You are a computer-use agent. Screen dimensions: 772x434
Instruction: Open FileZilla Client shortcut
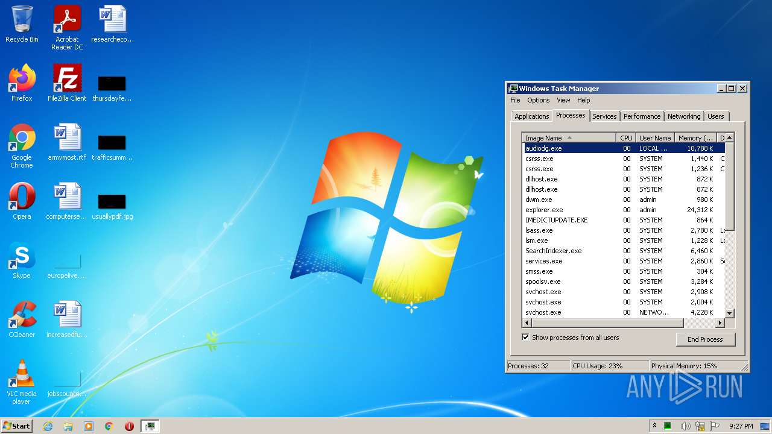67,83
